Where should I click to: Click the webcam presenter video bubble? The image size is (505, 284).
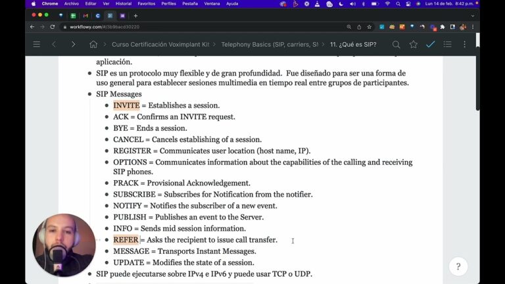(x=64, y=245)
